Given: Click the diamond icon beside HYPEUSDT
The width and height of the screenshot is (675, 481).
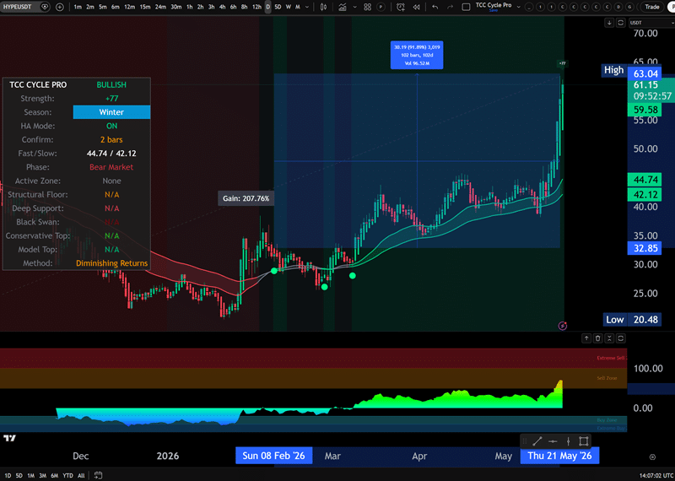Looking at the screenshot, I should pos(46,7).
